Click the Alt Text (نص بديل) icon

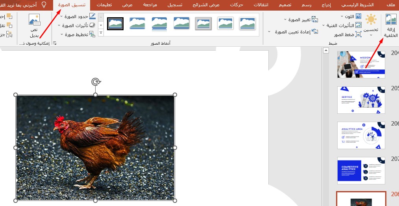click(x=34, y=20)
